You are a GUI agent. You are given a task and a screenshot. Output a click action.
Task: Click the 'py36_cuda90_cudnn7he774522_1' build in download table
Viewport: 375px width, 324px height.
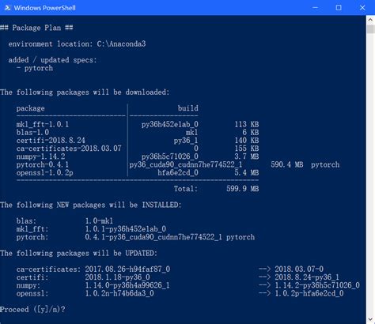pyautogui.click(x=186, y=164)
